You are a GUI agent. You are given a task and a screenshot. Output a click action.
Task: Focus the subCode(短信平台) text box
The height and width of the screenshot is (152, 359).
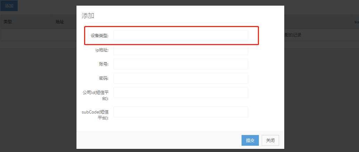[181, 112]
